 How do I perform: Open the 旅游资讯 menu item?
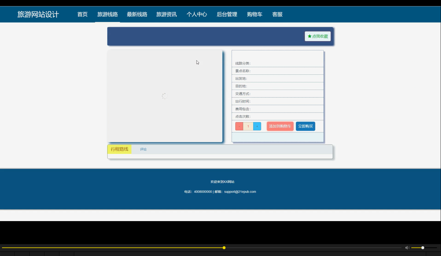[x=166, y=14]
